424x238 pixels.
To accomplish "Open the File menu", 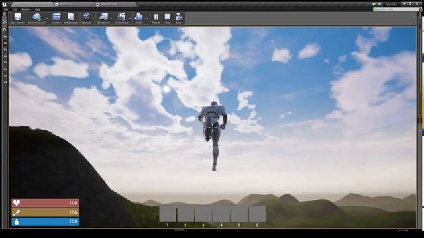I will 6,9.
